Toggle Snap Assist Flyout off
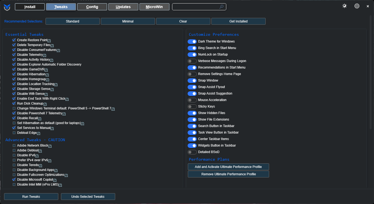374x204 pixels. coord(192,87)
